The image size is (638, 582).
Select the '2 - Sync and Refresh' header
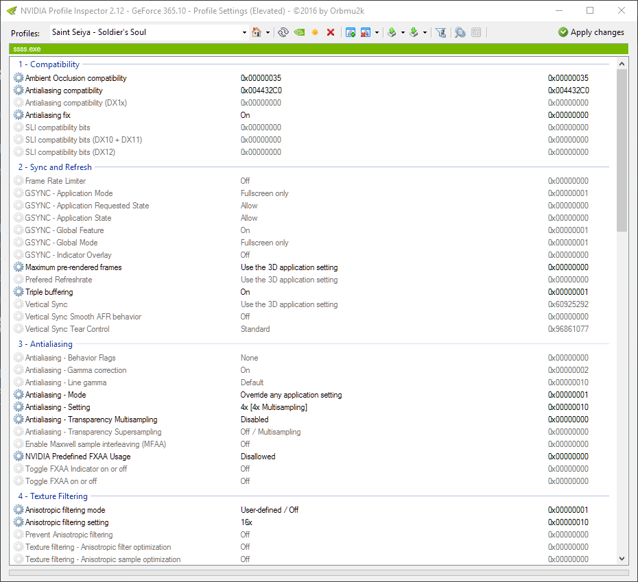(55, 167)
